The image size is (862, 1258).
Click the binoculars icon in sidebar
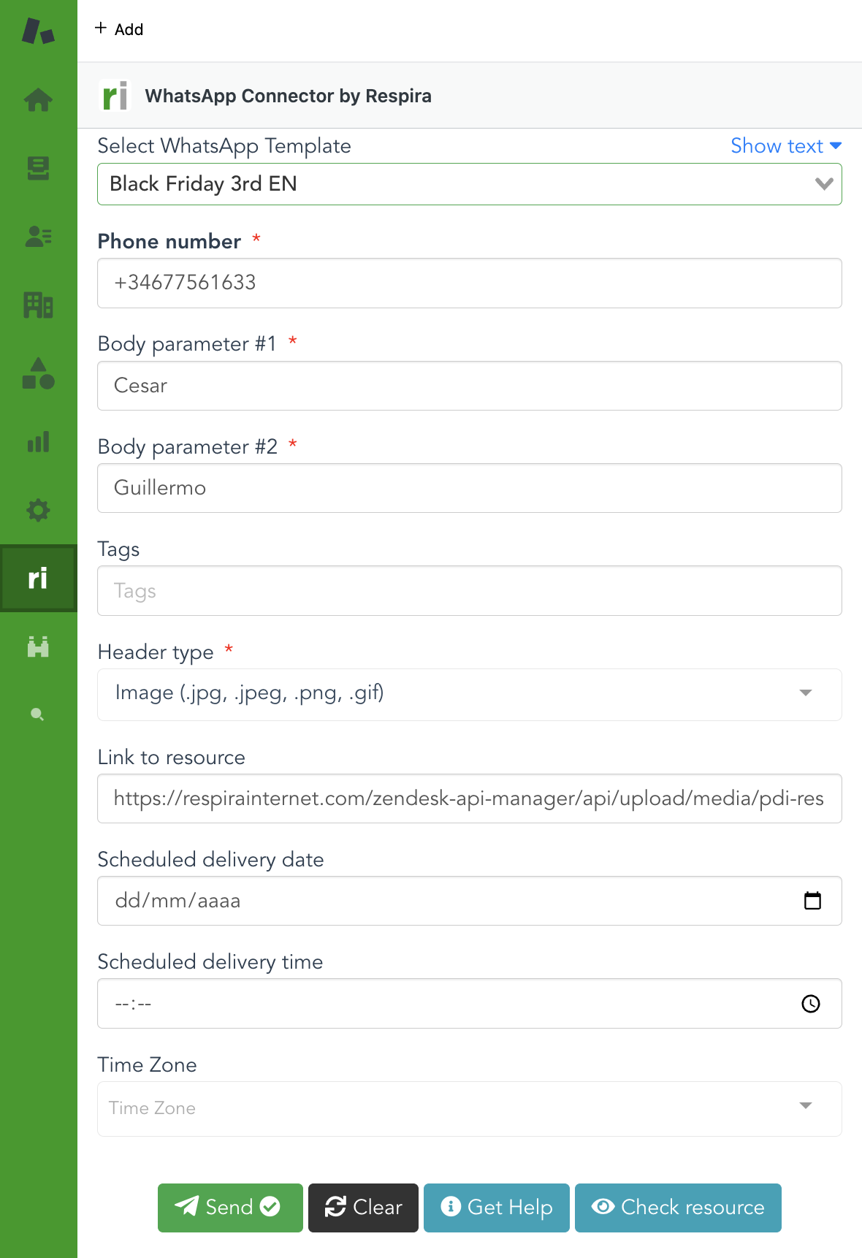[38, 647]
